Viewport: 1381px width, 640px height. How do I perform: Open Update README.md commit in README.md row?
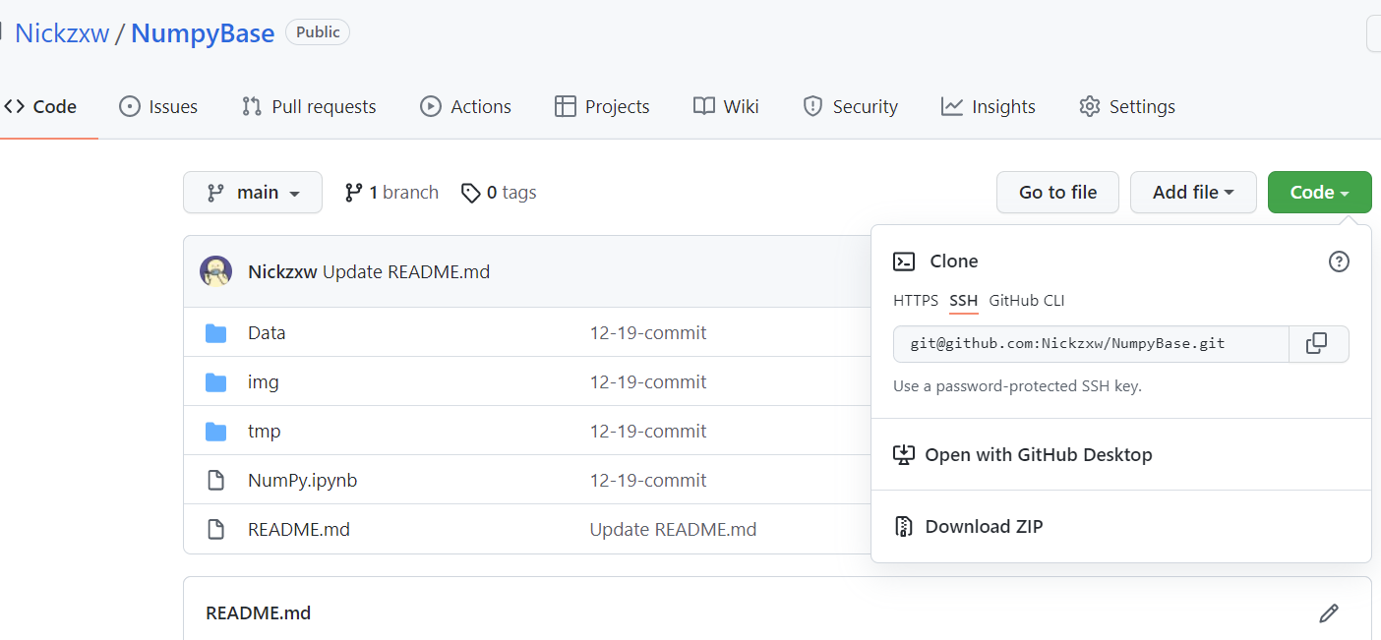(673, 530)
